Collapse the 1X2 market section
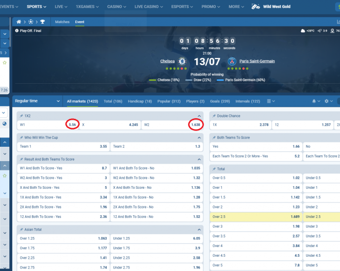 click(199, 116)
